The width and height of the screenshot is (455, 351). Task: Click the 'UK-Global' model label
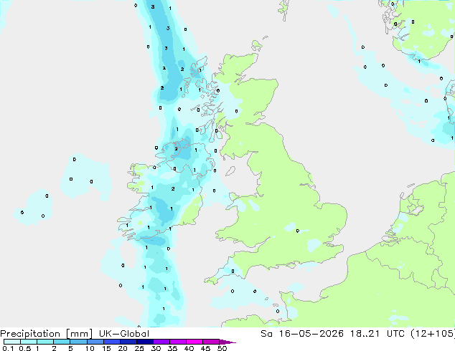click(x=124, y=334)
